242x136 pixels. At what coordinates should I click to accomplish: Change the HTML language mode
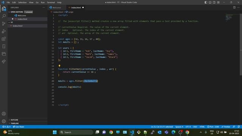click(x=202, y=127)
